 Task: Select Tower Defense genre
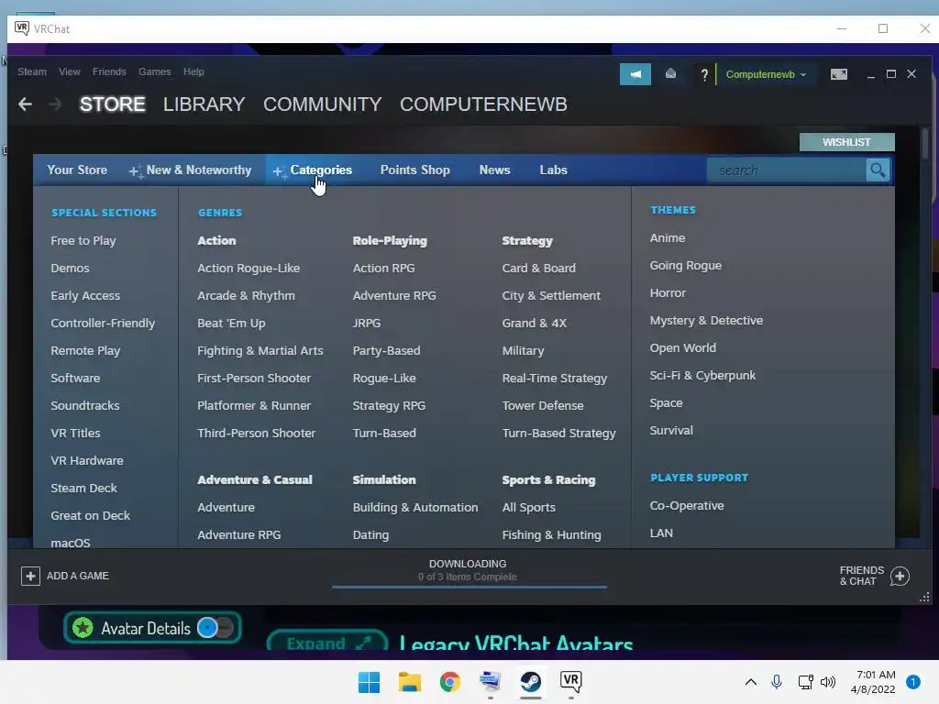point(543,406)
